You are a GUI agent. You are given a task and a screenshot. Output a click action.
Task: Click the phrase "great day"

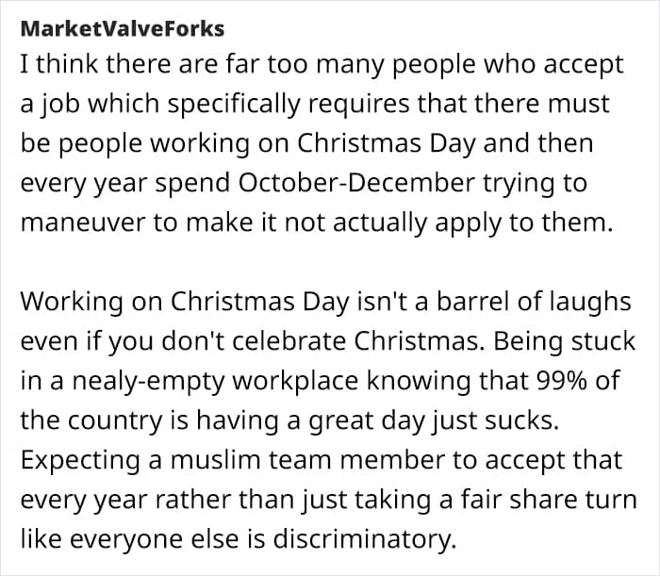367,420
